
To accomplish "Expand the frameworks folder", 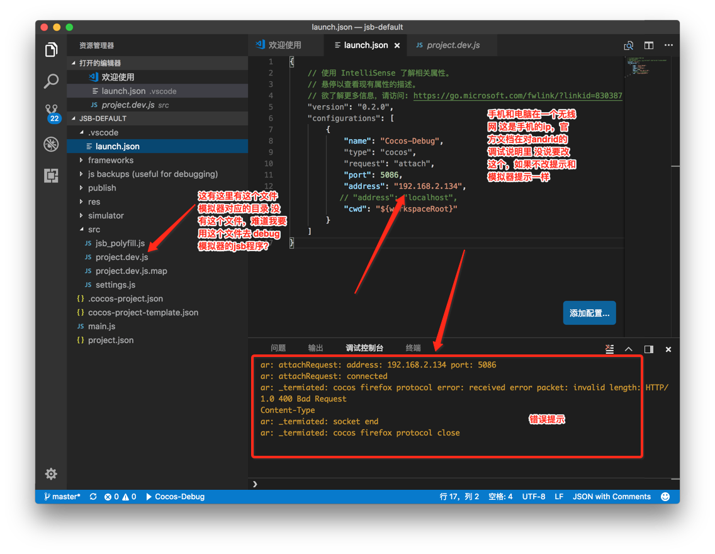I will click(x=82, y=160).
